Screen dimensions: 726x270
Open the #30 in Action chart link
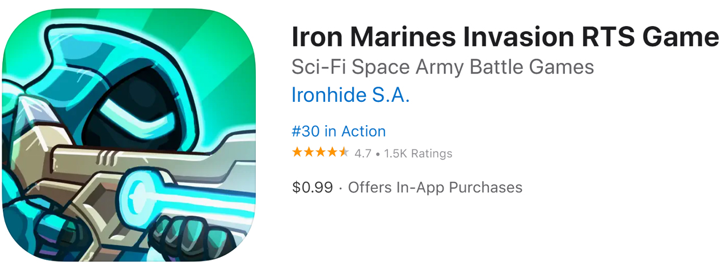tap(338, 131)
